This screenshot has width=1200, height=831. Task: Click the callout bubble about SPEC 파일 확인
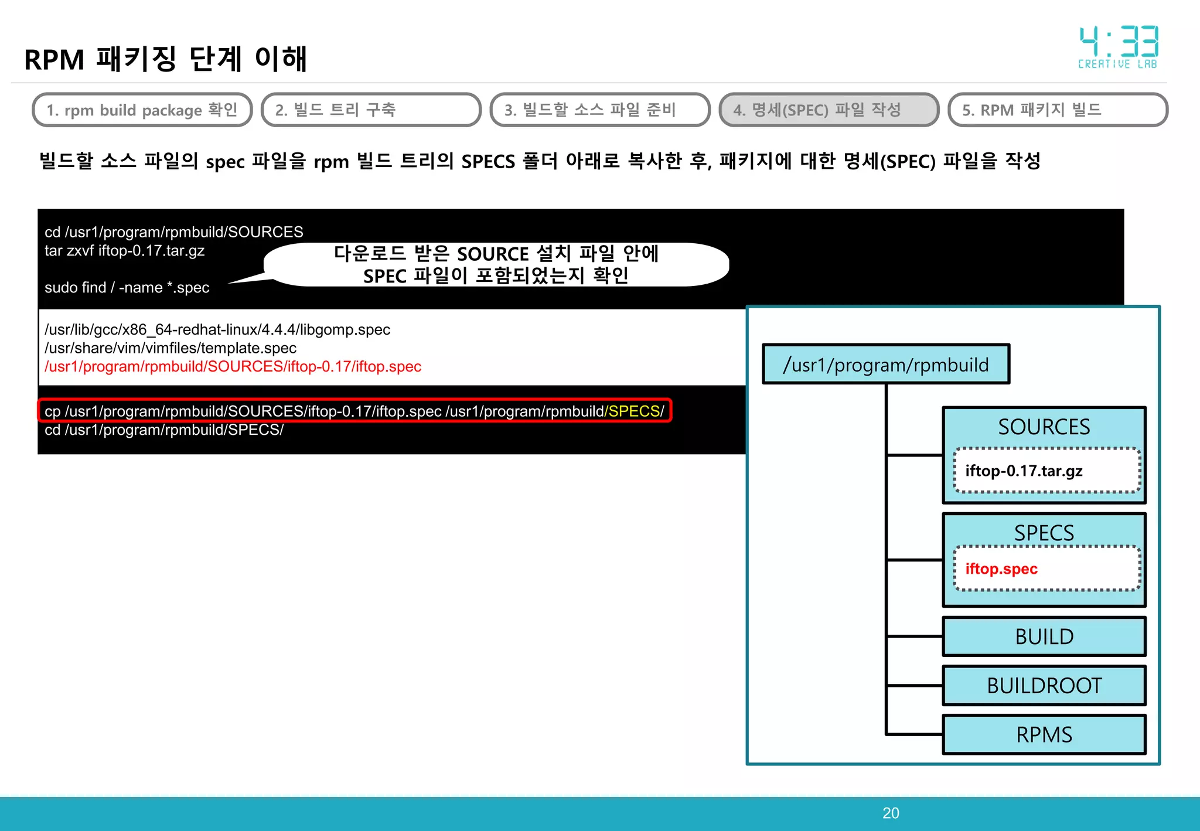496,264
